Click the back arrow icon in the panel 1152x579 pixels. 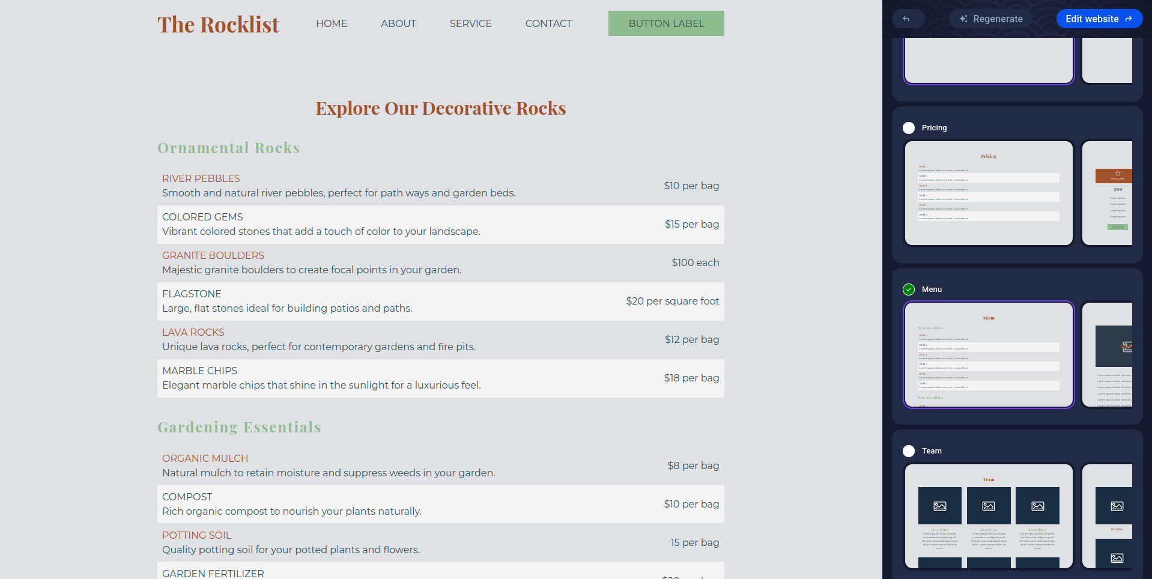tap(908, 19)
